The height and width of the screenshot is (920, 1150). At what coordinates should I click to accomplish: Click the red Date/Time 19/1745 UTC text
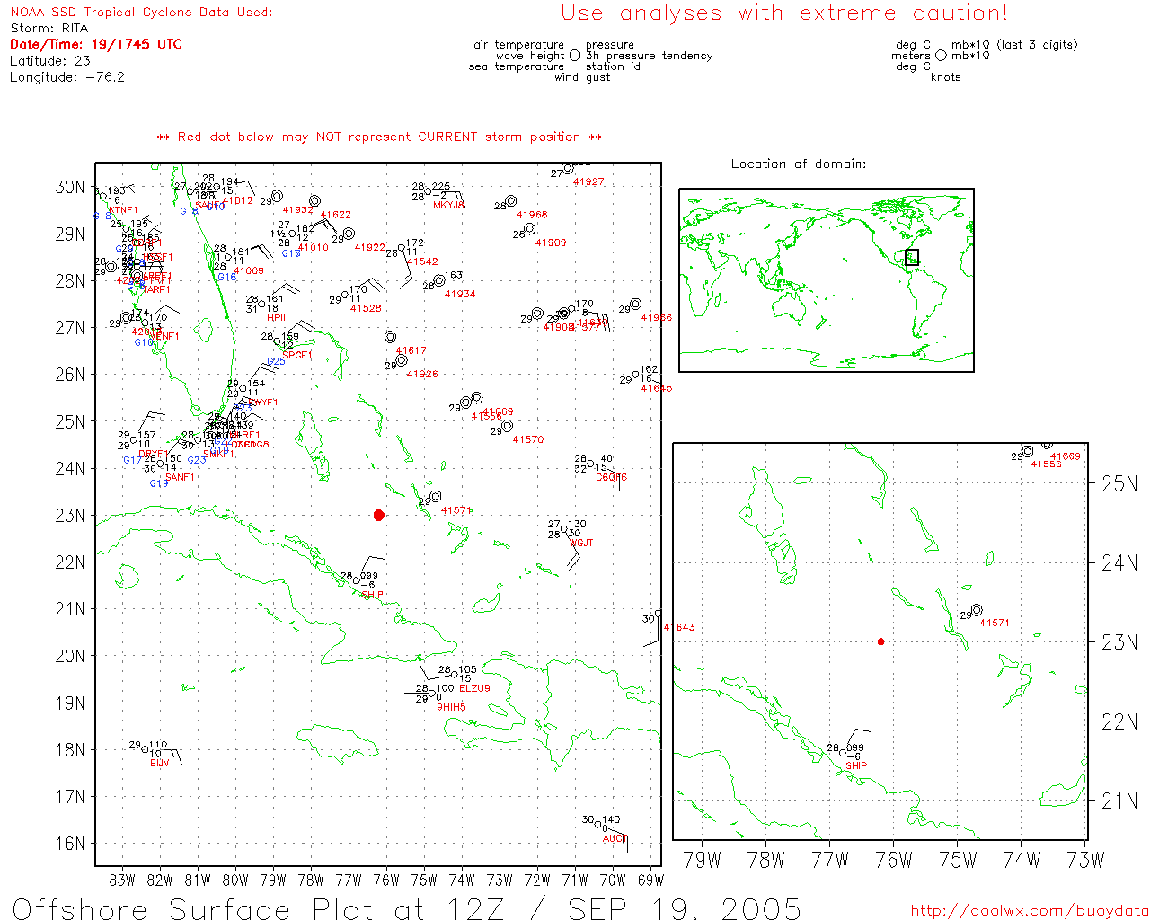click(x=96, y=44)
